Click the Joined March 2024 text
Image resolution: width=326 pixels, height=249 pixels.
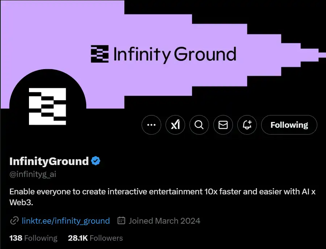[164, 221]
